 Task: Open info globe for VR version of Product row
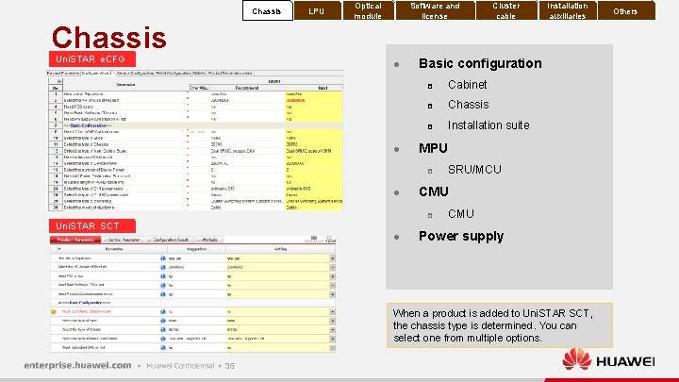click(163, 267)
